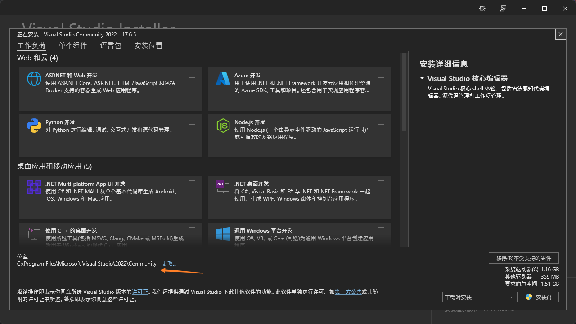Switch to the 单个组件 tab

coord(73,46)
